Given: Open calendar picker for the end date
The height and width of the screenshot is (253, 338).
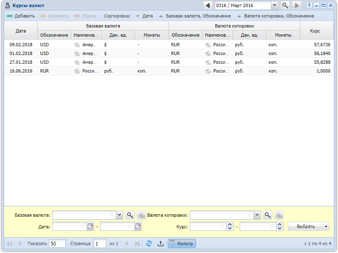Looking at the screenshot, I should (x=138, y=226).
